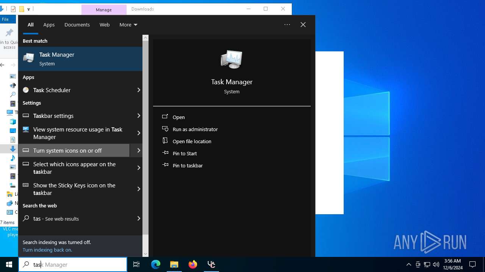Switch to the Documents search tab
The height and width of the screenshot is (272, 485).
pos(77,25)
